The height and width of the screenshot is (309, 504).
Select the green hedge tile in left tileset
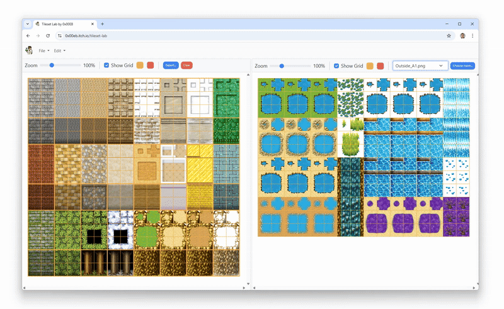pyautogui.click(x=226, y=98)
